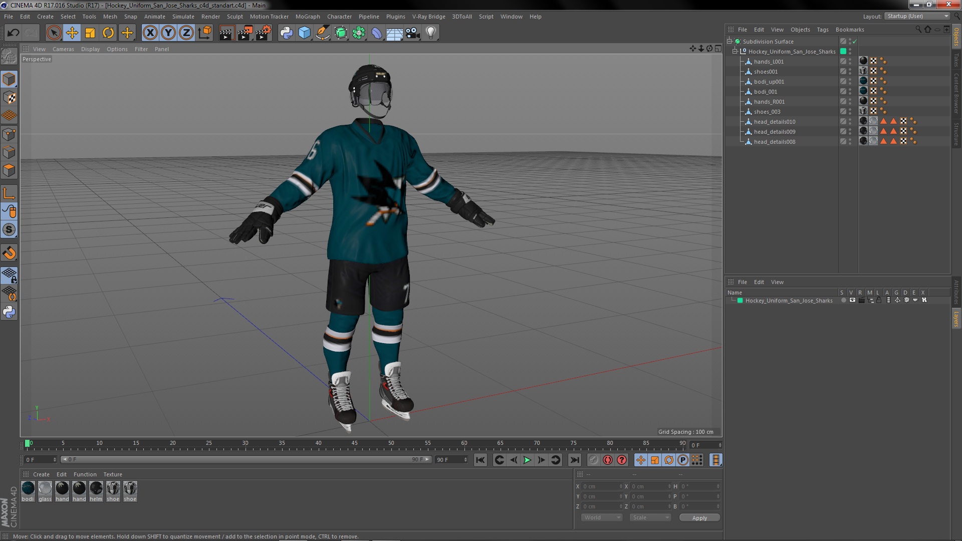
Task: Click the coordinate system icon
Action: pos(205,33)
